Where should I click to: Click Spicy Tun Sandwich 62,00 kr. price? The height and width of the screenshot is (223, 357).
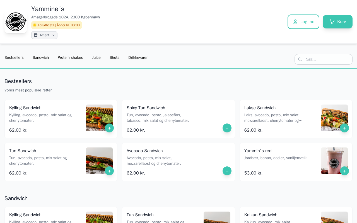coord(136,130)
